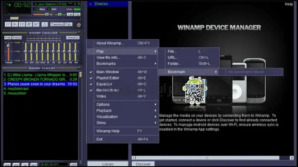
Task: Click the playlist MISC button
Action: coord(34,165)
